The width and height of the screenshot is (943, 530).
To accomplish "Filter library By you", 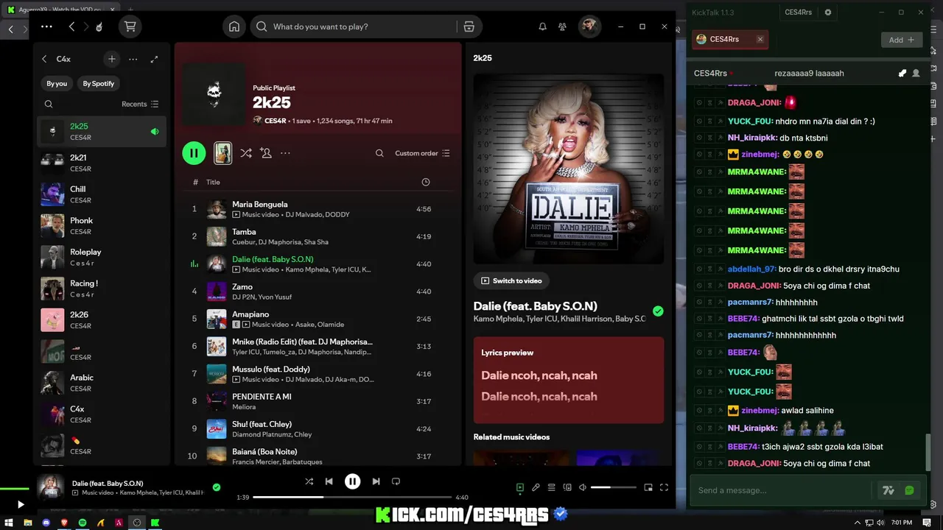I will [57, 84].
